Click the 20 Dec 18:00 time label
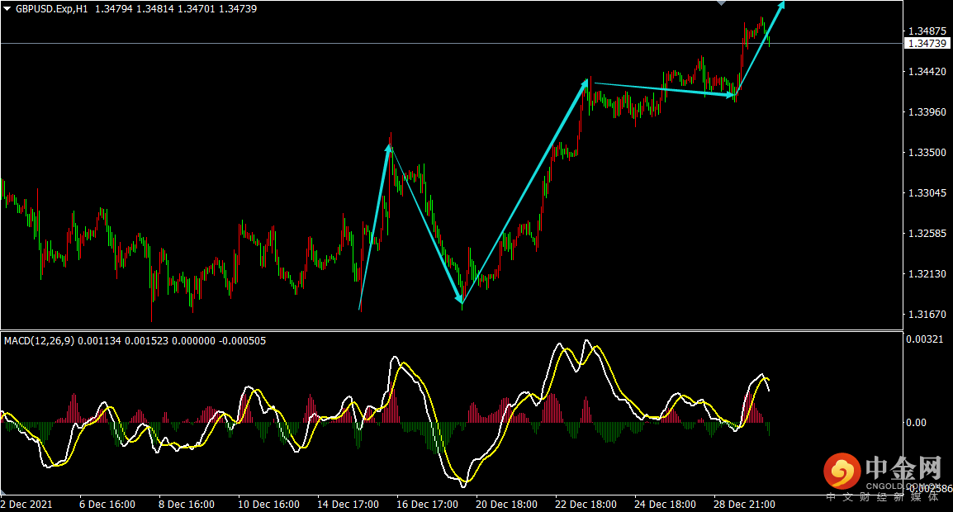The width and height of the screenshot is (953, 512). pos(506,505)
